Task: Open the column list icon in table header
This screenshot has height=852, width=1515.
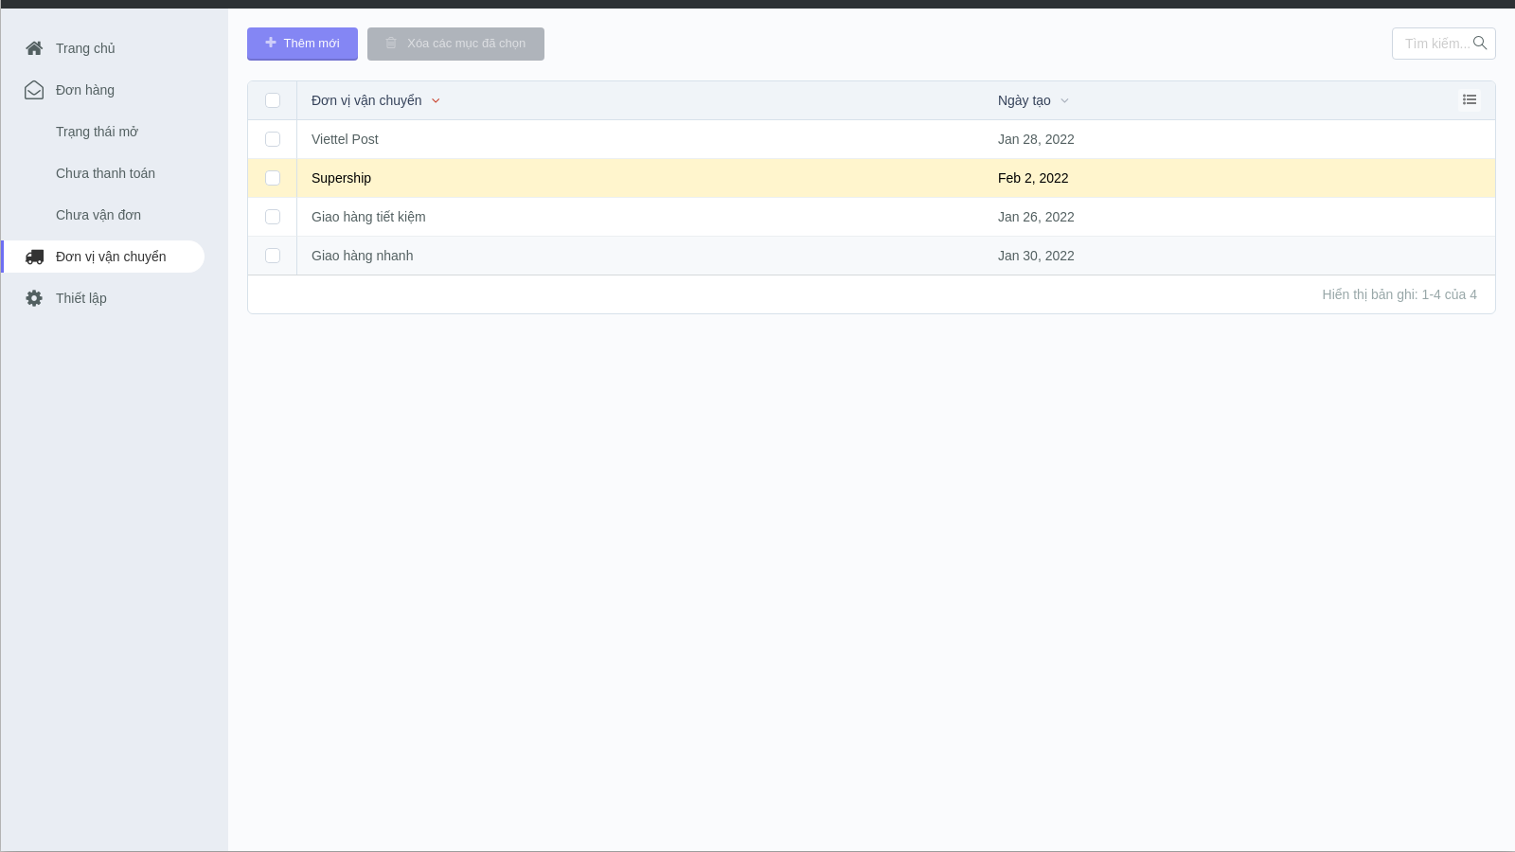Action: (x=1470, y=99)
